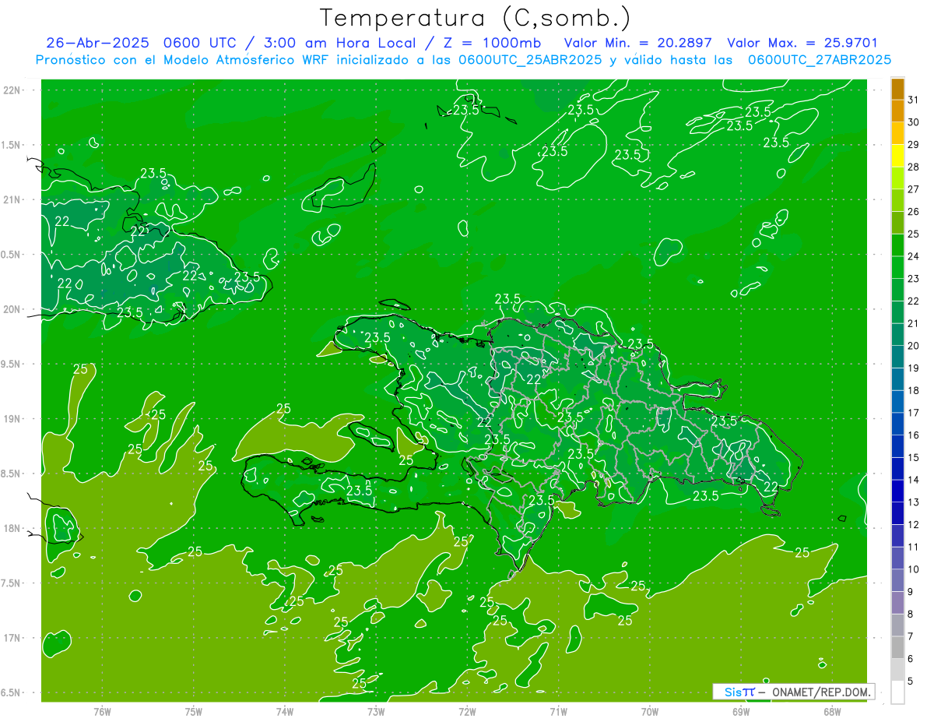
Task: Click the color scale number 28
Action: [x=913, y=167]
